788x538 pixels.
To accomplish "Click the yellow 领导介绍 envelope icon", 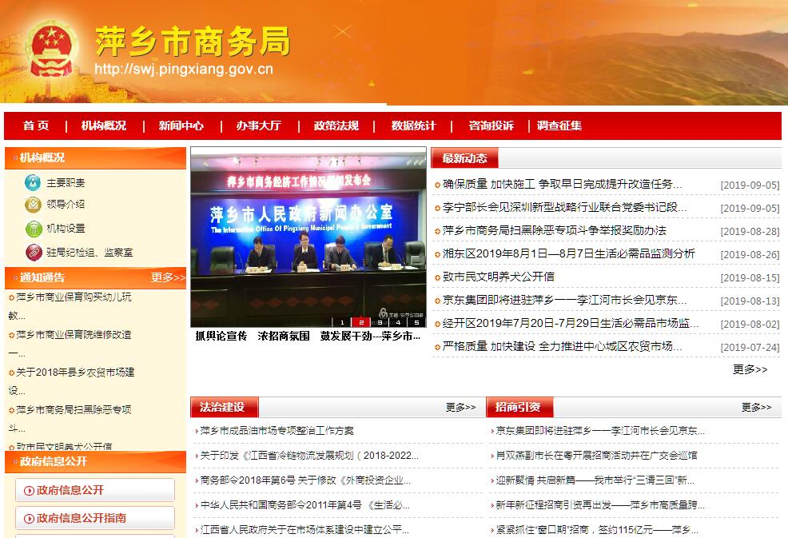I will coord(33,205).
